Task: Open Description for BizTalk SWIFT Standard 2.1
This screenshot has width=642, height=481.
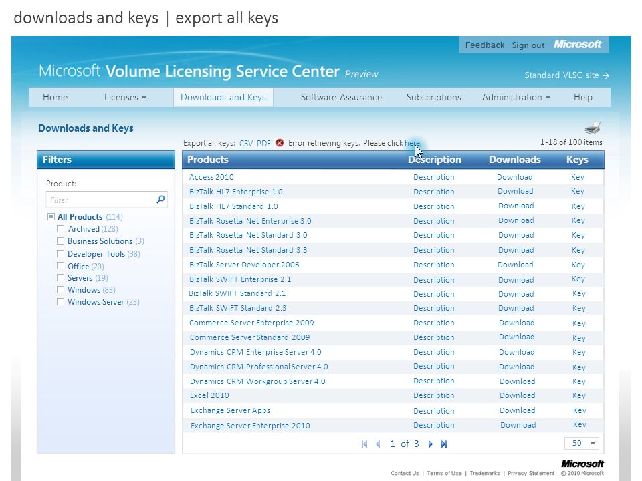Action: (x=433, y=294)
